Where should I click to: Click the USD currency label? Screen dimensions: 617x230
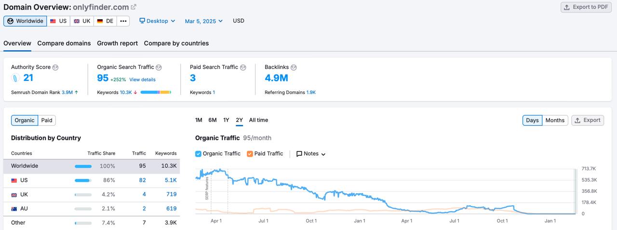[239, 21]
